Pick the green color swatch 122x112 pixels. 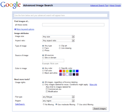tap(70, 71)
